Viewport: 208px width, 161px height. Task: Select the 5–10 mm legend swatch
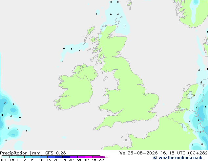click(x=36, y=157)
